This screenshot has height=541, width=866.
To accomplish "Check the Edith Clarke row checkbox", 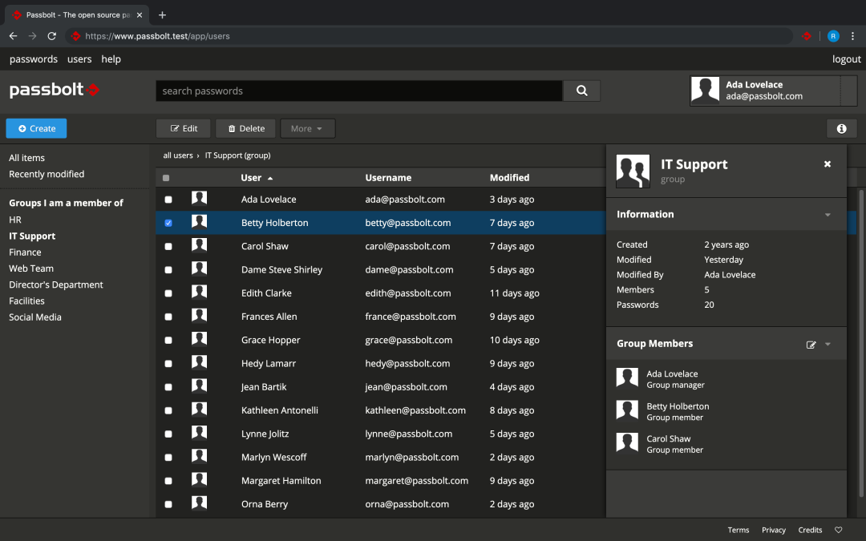I will (x=168, y=293).
